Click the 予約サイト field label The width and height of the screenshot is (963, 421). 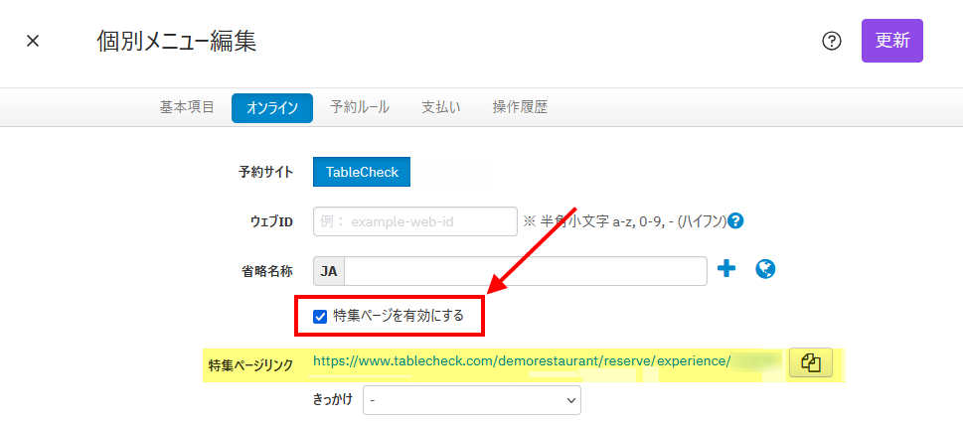(266, 173)
